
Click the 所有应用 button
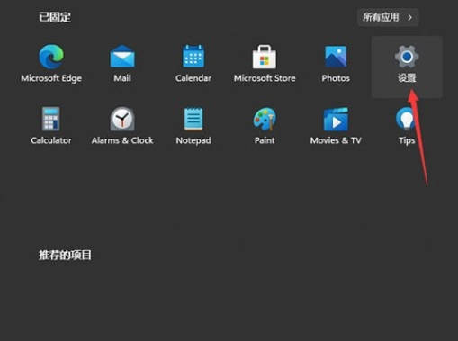point(388,17)
